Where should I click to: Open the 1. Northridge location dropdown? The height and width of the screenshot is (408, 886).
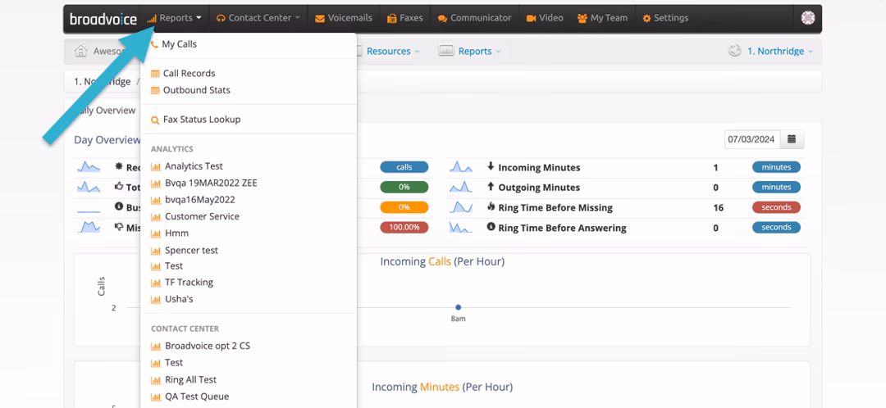774,51
